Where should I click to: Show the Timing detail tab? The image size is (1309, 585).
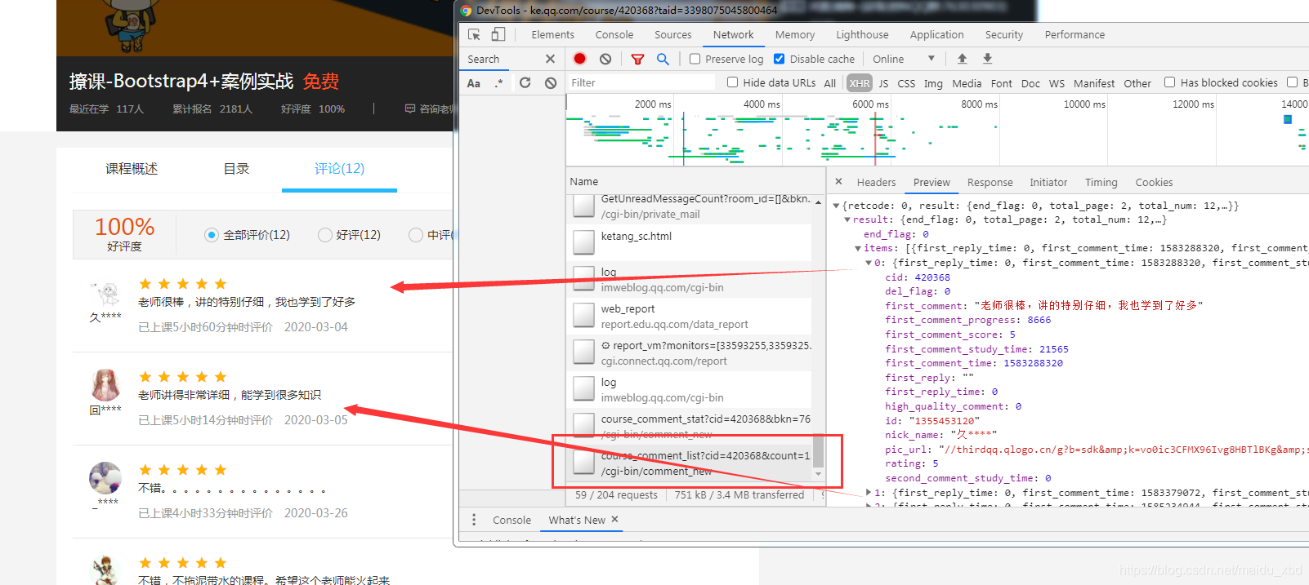click(1101, 182)
